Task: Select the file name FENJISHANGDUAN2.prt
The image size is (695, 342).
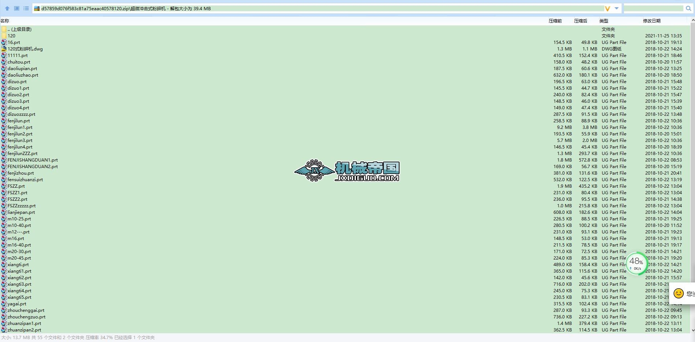Action: 33,167
